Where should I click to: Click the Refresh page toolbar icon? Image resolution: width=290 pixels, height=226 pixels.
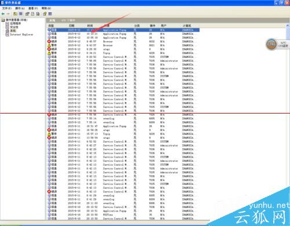click(x=32, y=14)
